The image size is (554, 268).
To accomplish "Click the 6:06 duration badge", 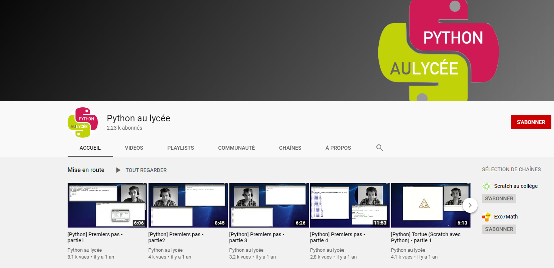I will click(139, 223).
